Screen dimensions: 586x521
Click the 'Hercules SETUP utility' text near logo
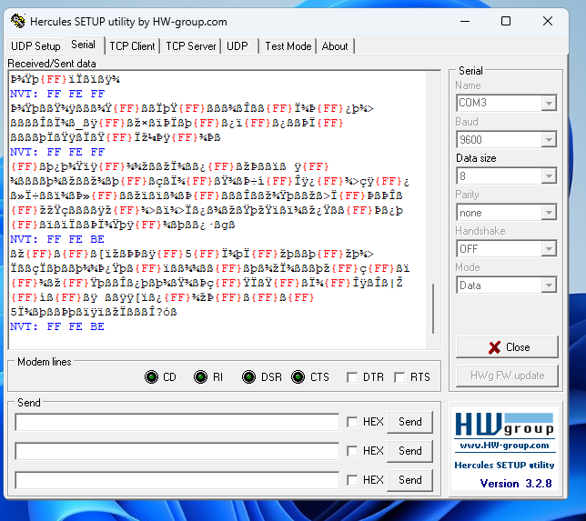coord(504,465)
